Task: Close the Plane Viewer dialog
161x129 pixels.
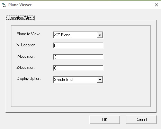Action: click(x=156, y=5)
